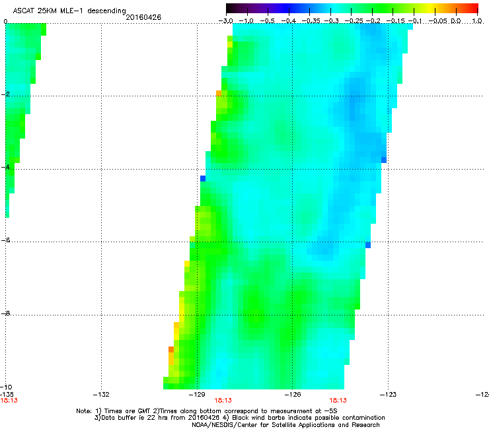Viewport: 489px width, 429px height.
Task: Select the -0.2 colorbar label
Action: click(x=373, y=21)
